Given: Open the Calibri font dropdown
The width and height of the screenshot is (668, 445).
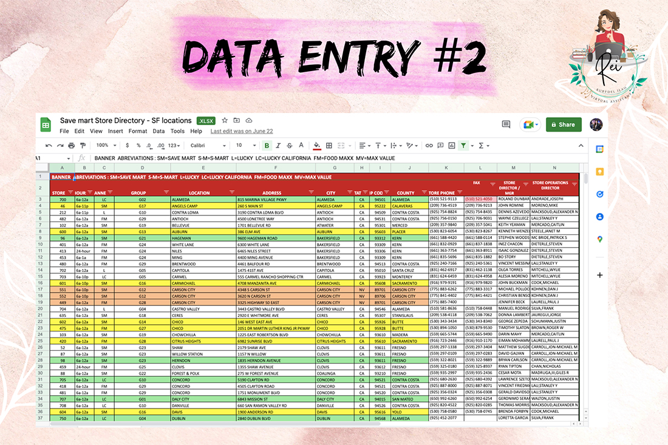Looking at the screenshot, I should pyautogui.click(x=208, y=146).
